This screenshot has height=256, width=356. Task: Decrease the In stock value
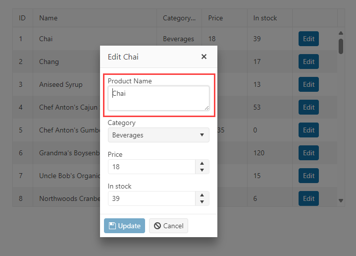click(x=202, y=202)
